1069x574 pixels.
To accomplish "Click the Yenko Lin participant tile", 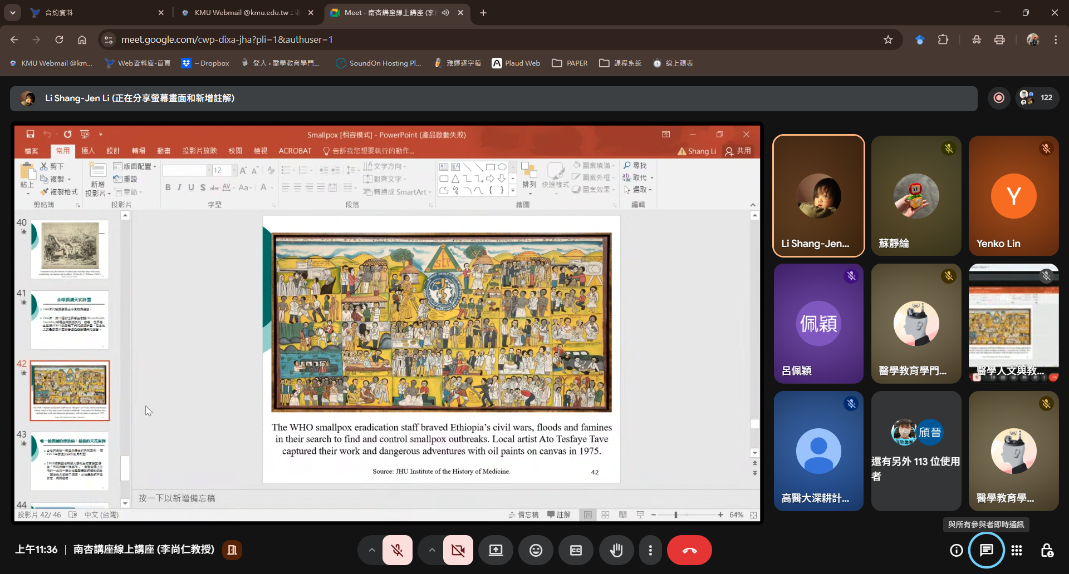I will pyautogui.click(x=1013, y=196).
